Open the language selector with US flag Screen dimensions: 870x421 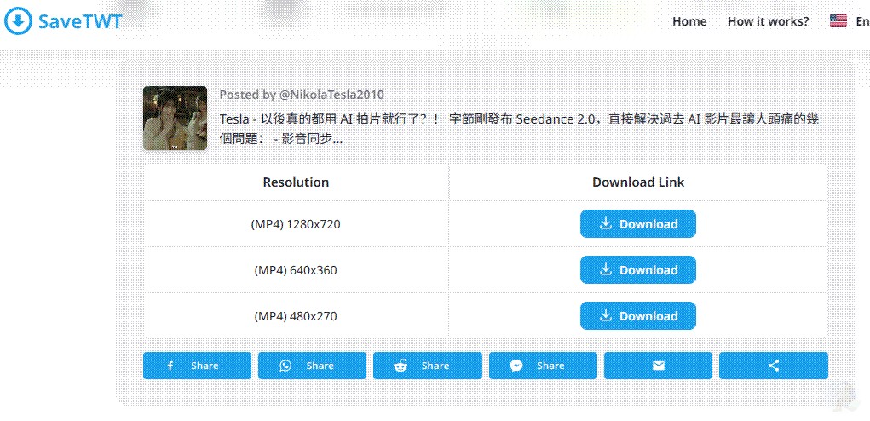click(x=849, y=21)
